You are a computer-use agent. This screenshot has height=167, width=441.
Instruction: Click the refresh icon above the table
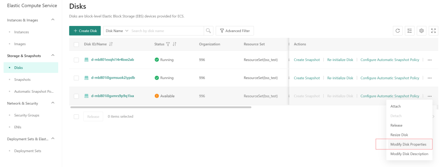tap(397, 31)
